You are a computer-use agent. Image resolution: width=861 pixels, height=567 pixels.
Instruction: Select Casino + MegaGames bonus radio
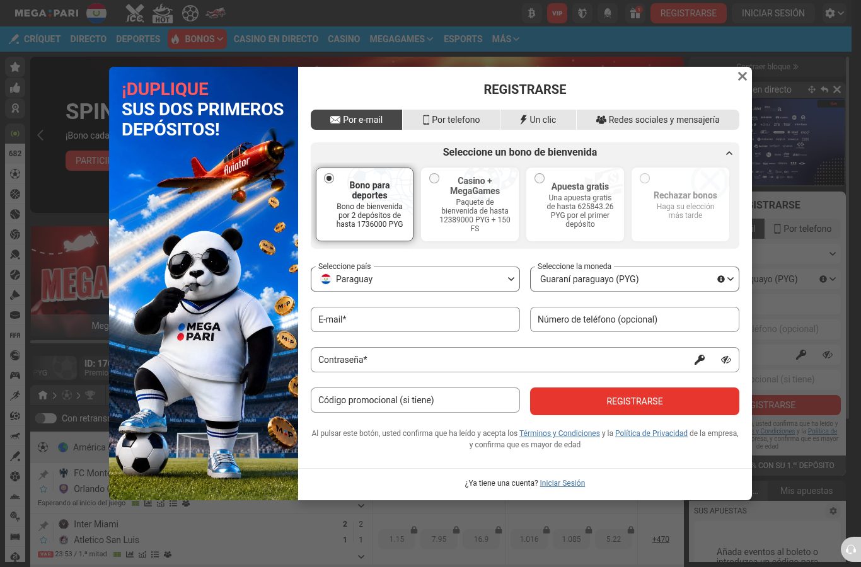pos(434,178)
